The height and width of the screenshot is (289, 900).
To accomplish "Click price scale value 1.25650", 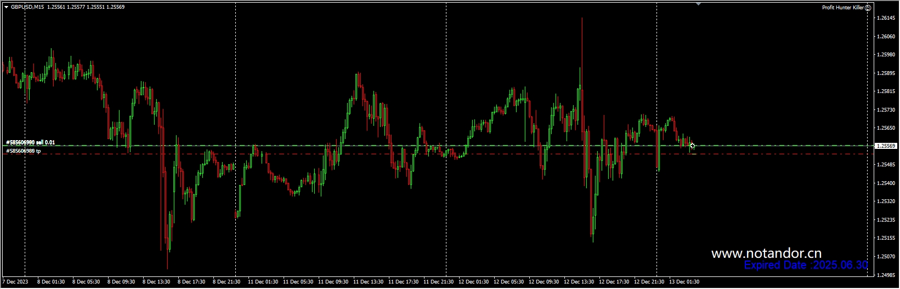I will pos(886,128).
